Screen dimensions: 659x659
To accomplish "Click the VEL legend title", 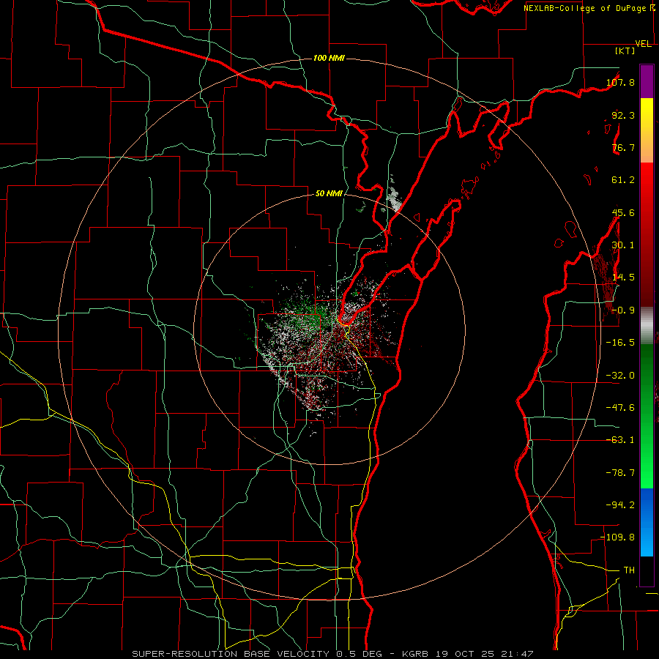I will (x=644, y=44).
